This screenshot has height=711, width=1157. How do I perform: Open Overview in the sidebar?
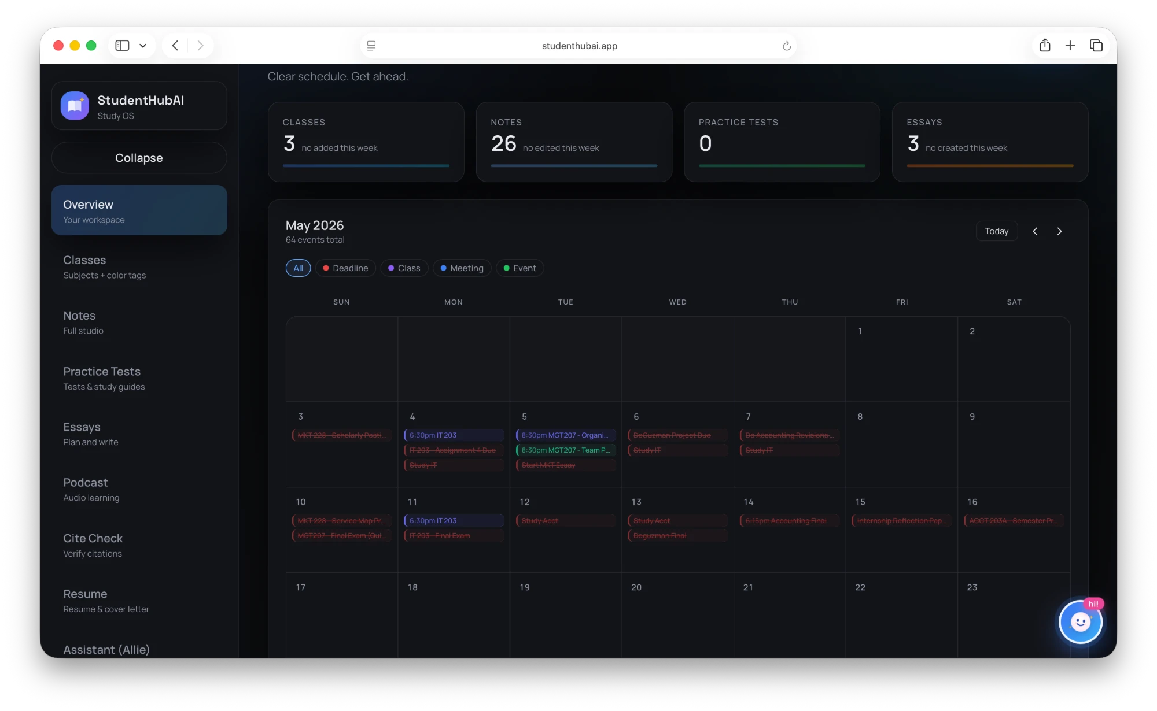(139, 210)
